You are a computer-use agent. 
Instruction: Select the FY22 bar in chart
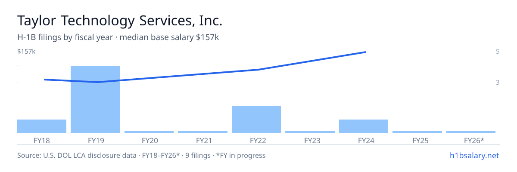tap(256, 120)
